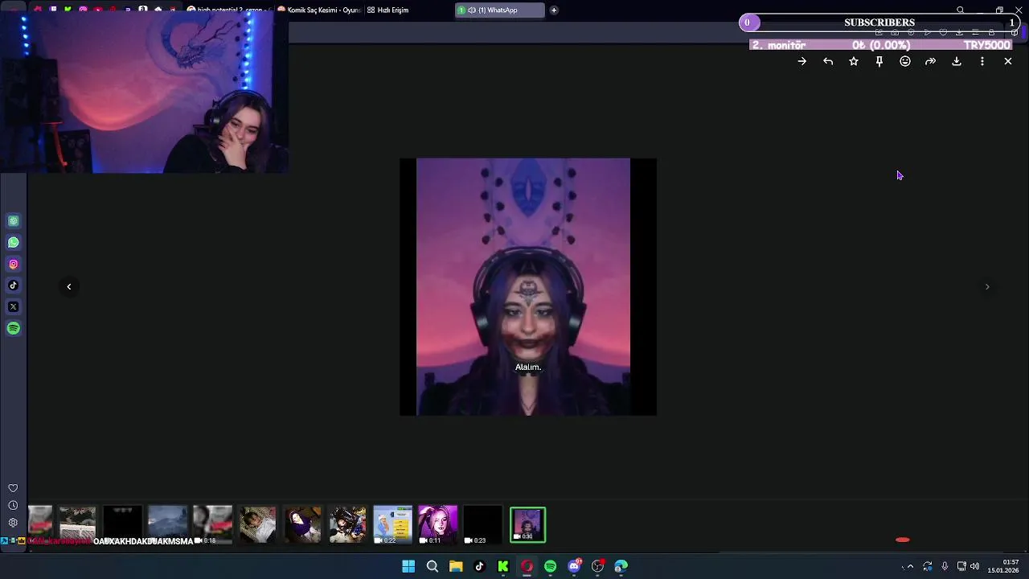Open Windows taskbar search
This screenshot has width=1029, height=579.
pyautogui.click(x=433, y=566)
